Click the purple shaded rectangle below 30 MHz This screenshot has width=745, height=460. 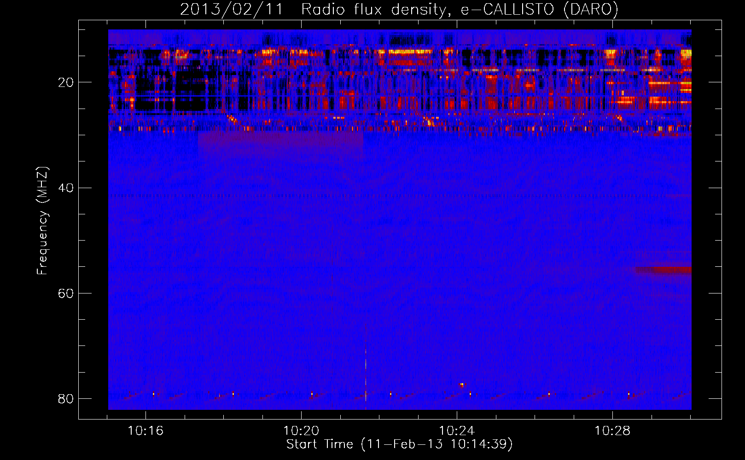click(x=280, y=139)
